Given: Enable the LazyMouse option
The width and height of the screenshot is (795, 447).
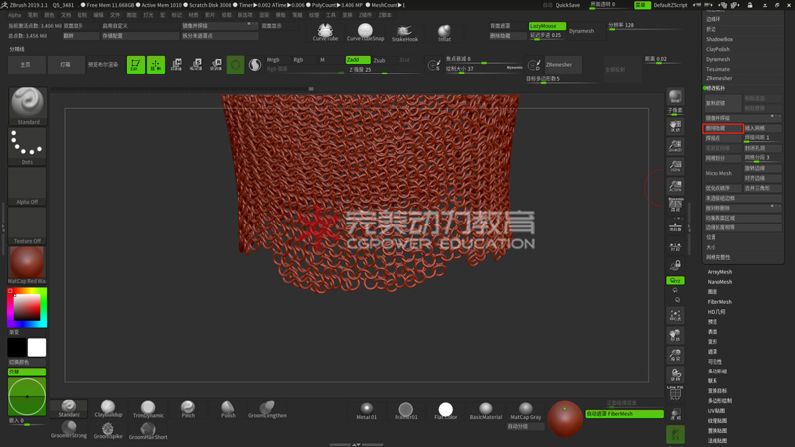Looking at the screenshot, I should (x=546, y=26).
